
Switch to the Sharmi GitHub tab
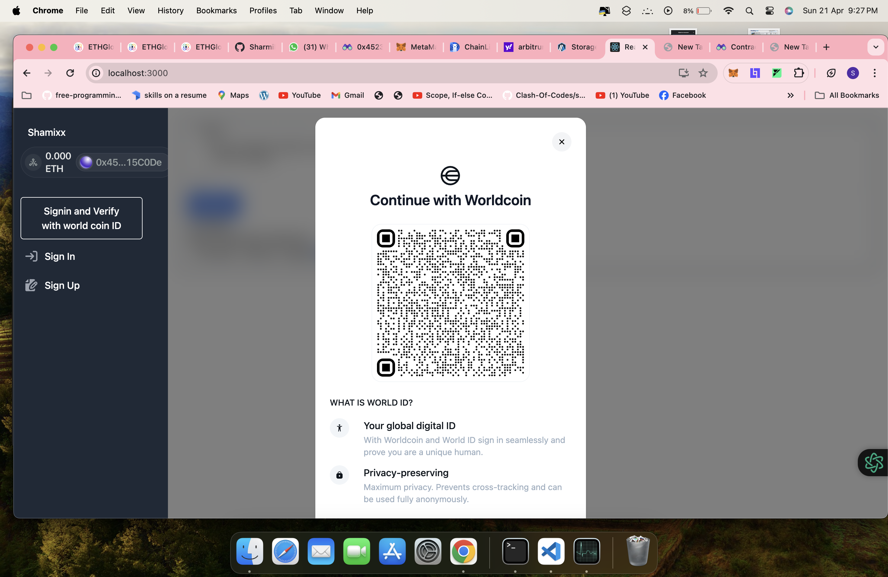coord(255,47)
